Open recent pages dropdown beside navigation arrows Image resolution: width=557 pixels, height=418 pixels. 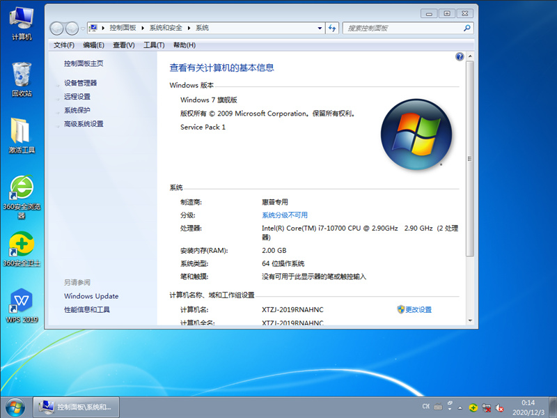(83, 29)
